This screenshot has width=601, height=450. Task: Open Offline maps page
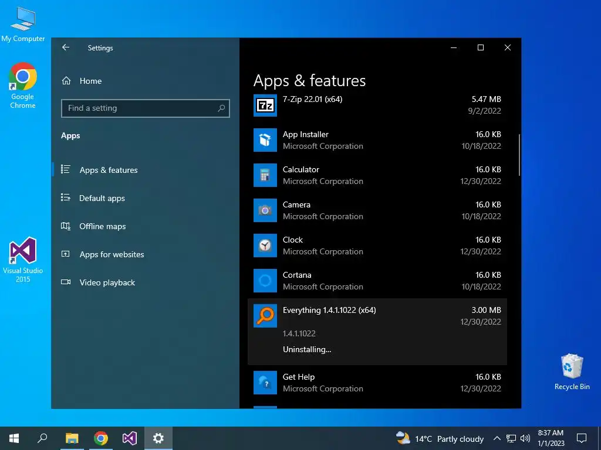102,227
